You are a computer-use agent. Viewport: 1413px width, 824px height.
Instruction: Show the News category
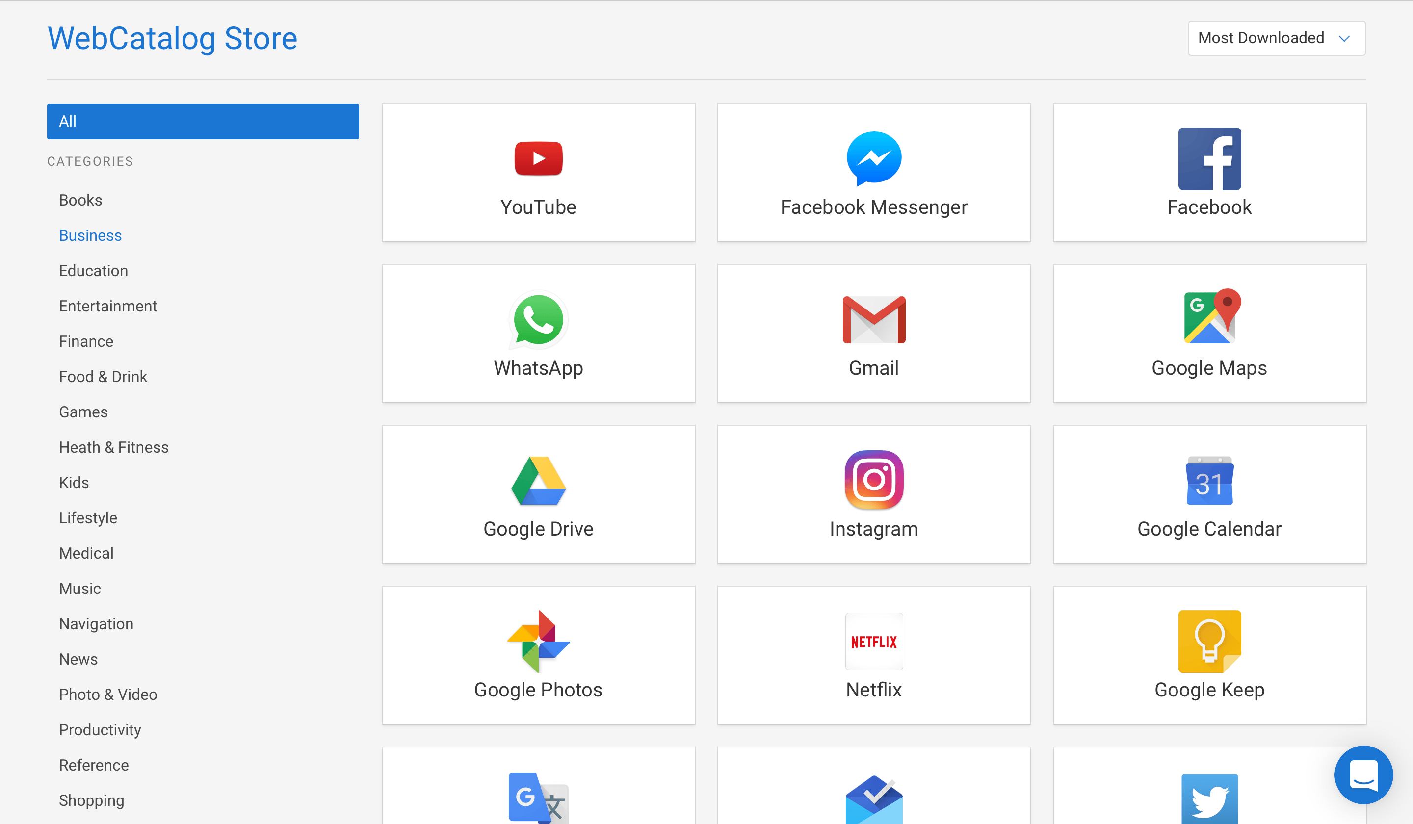point(78,659)
